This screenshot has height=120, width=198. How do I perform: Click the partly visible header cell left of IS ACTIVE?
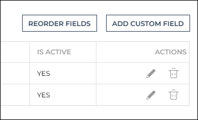pos(15,52)
